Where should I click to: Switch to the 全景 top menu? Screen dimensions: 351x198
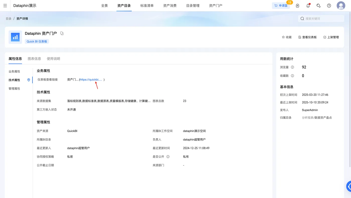105,5
